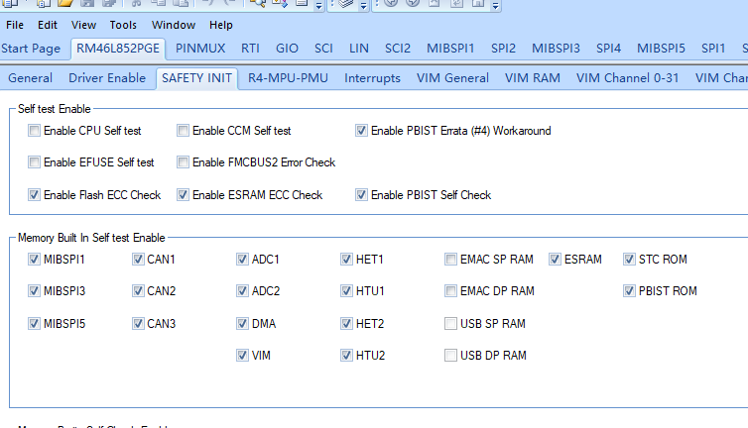Tick Enable FMCBUS2 Error Check
The height and width of the screenshot is (428, 748).
(184, 162)
